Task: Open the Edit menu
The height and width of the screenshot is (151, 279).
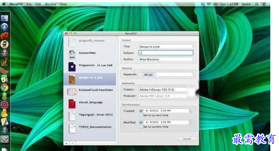Action: pos(38,4)
